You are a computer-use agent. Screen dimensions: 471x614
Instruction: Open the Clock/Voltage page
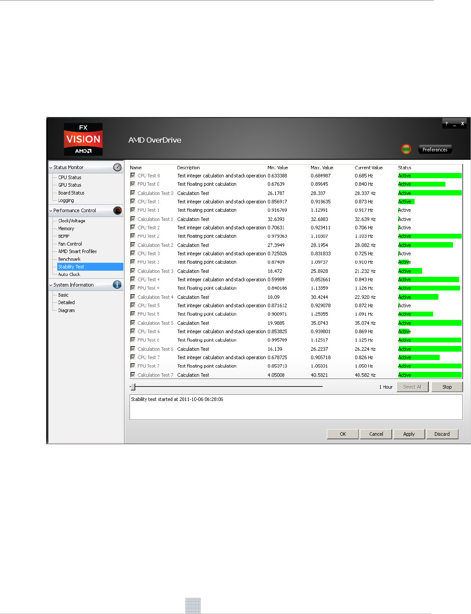pyautogui.click(x=72, y=221)
